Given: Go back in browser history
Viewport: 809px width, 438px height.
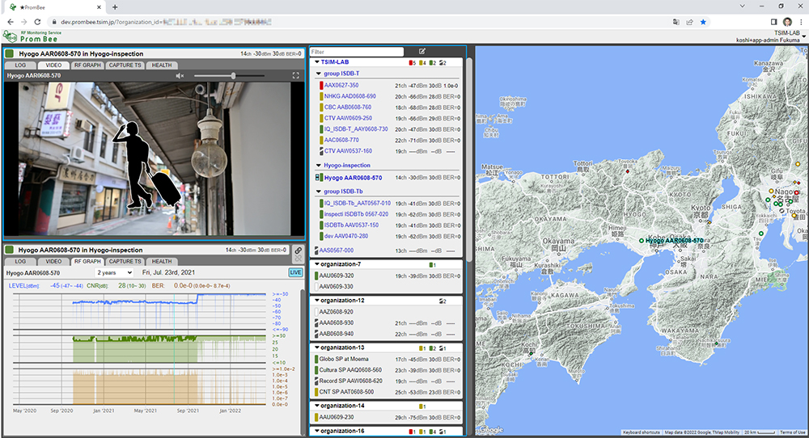Looking at the screenshot, I should [x=11, y=22].
